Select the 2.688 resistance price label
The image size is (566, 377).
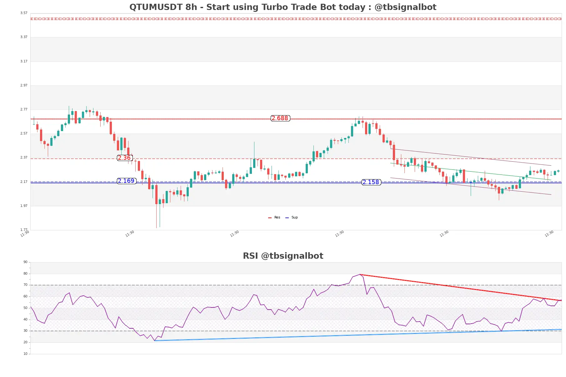pos(280,118)
